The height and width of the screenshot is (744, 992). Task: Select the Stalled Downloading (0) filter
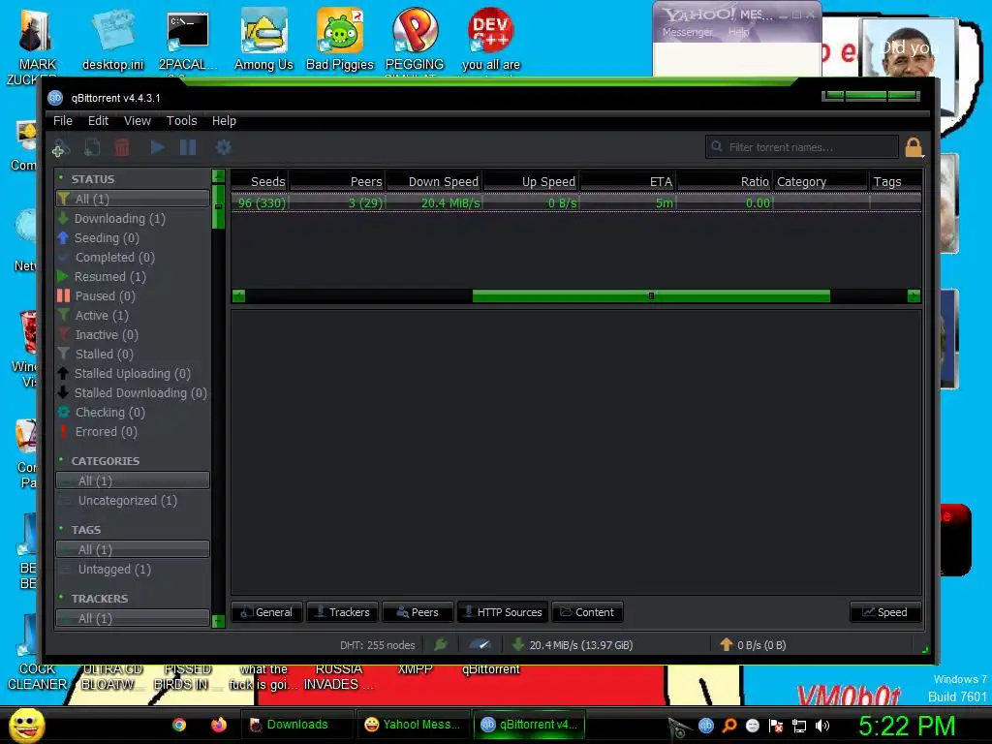pyautogui.click(x=132, y=393)
